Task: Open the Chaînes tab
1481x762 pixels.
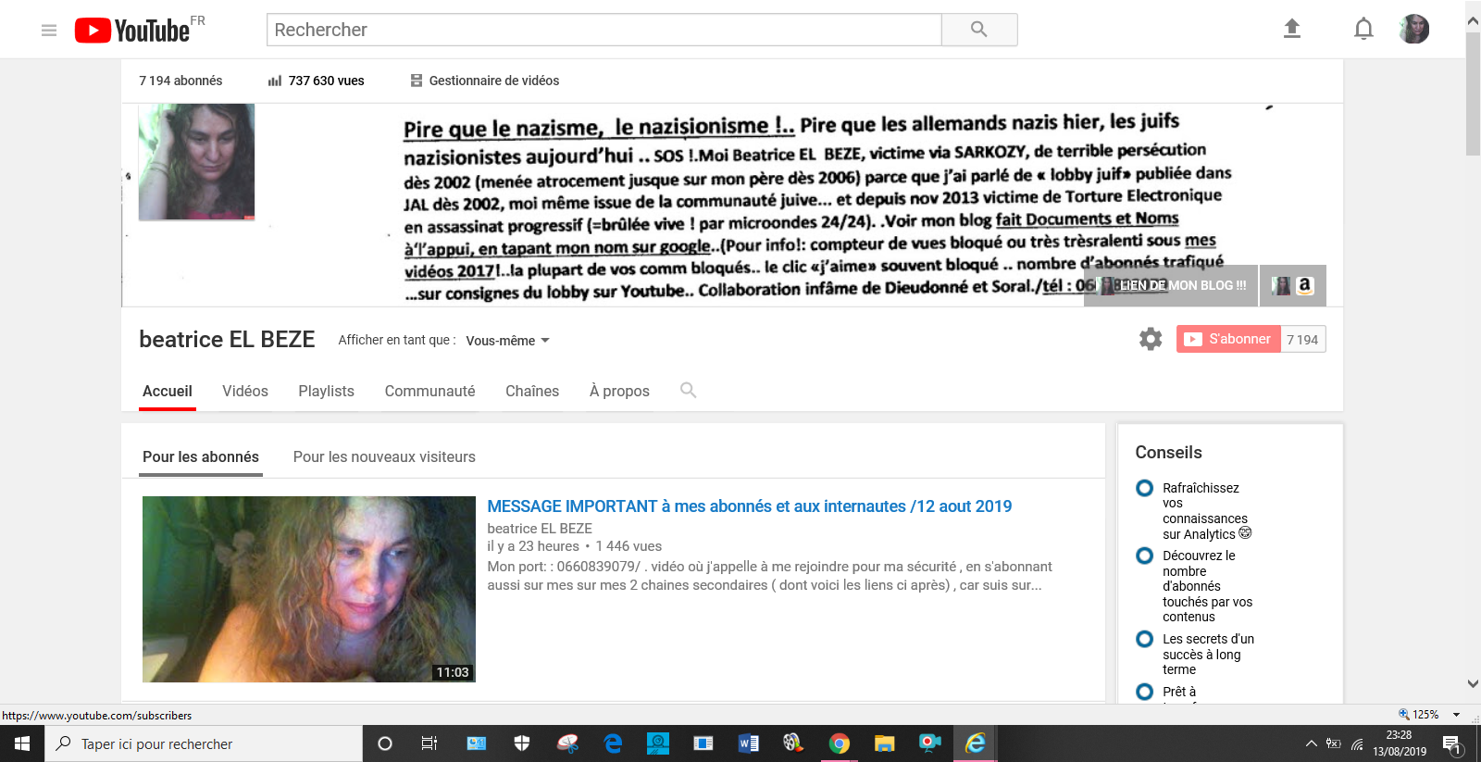Action: point(532,391)
